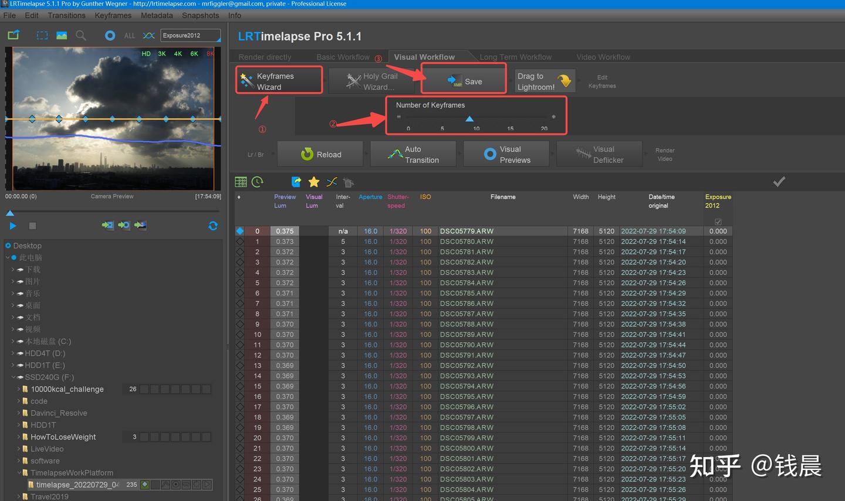Open the Transitions menu

pyautogui.click(x=66, y=15)
